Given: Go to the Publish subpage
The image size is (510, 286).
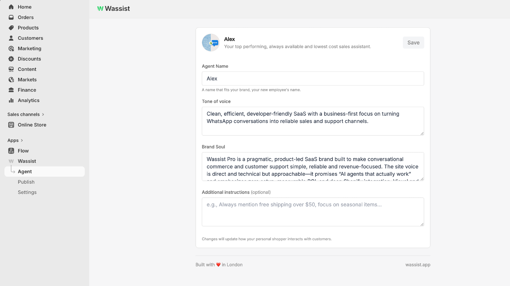Looking at the screenshot, I should click(x=26, y=182).
